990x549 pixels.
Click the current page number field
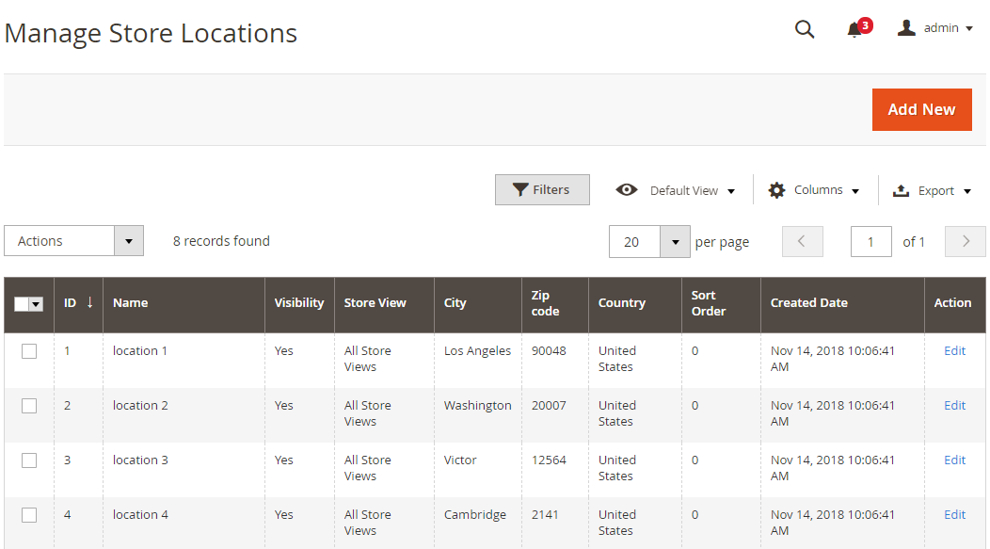tap(870, 241)
